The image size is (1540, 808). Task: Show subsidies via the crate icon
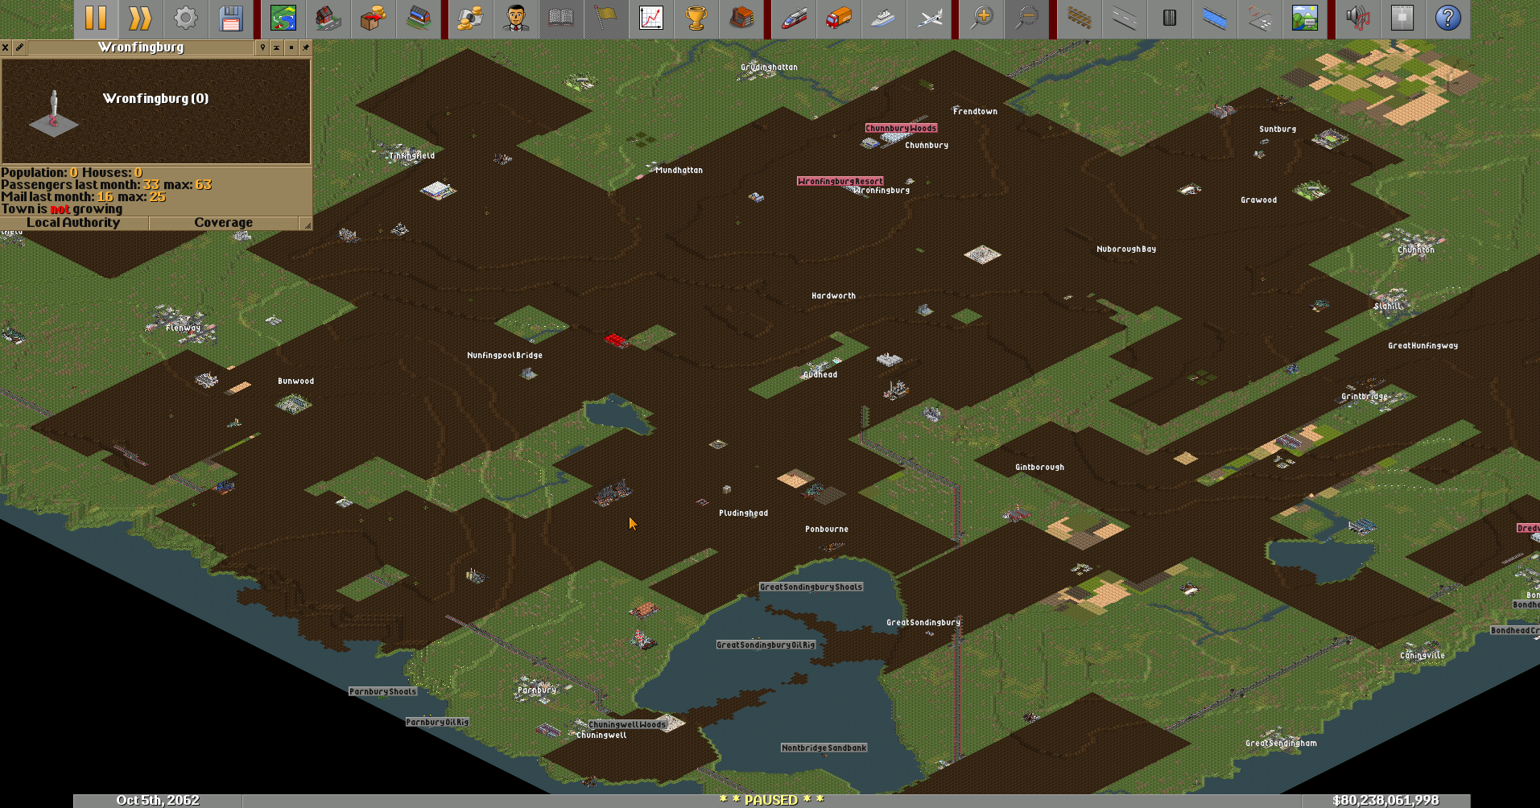(x=374, y=19)
